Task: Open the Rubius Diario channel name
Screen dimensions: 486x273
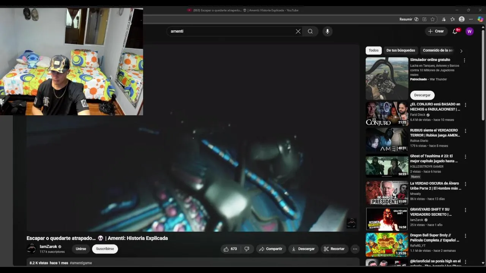Action: pyautogui.click(x=419, y=141)
